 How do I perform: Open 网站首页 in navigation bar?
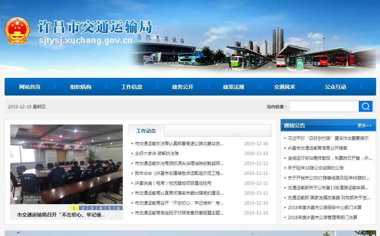point(30,87)
